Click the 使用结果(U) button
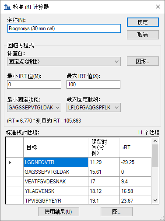Viewport: 165px width, 221px height. click(59, 212)
